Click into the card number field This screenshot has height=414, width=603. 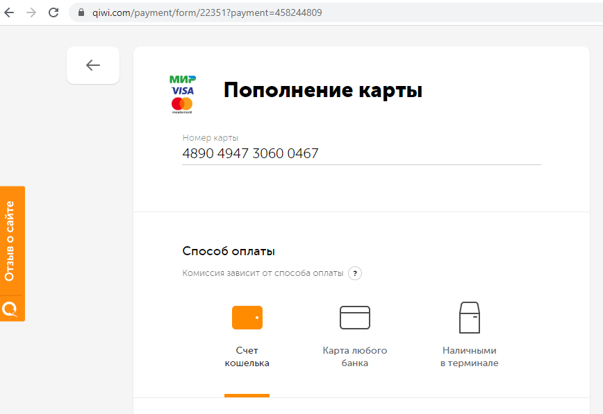point(361,154)
